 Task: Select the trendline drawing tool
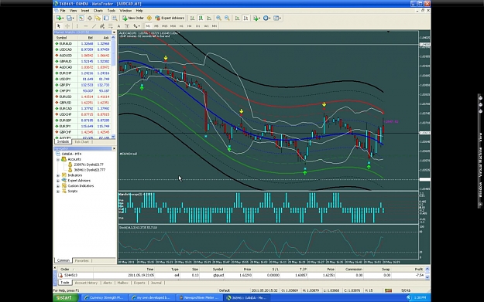pos(94,26)
